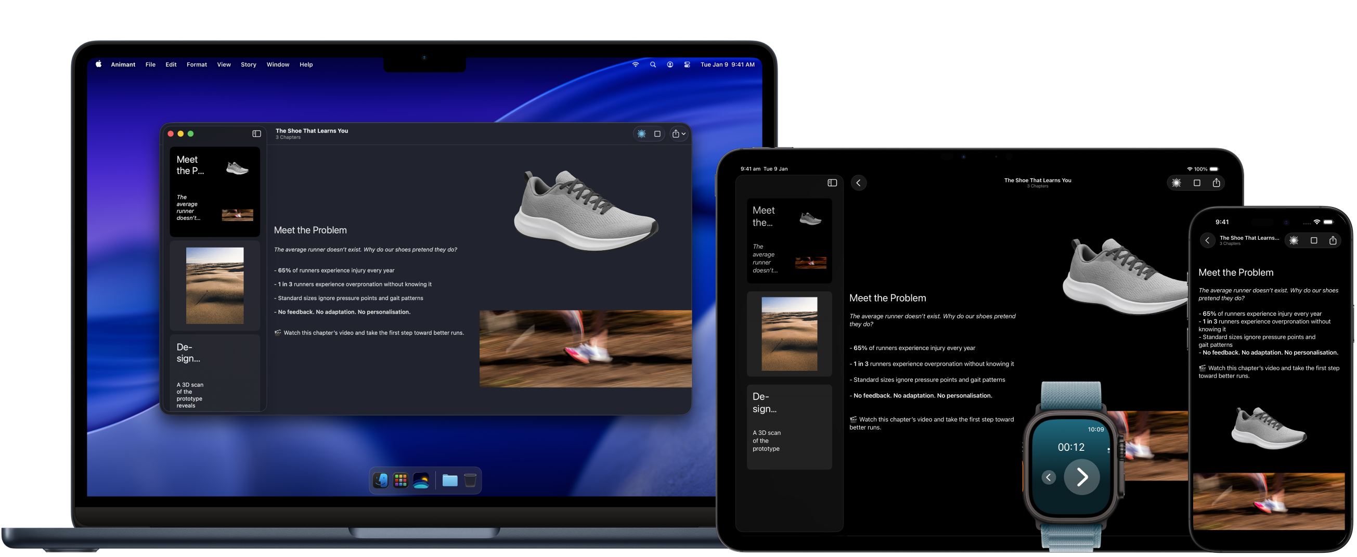1357x557 pixels.
Task: Tap the sparkle icon on the iPhone toolbar
Action: pyautogui.click(x=1293, y=240)
